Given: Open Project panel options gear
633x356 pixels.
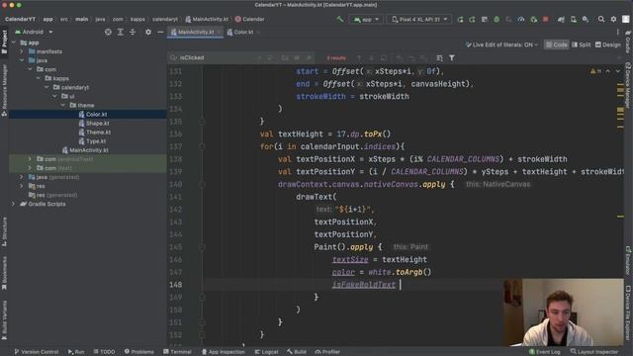Looking at the screenshot, I should click(x=148, y=32).
